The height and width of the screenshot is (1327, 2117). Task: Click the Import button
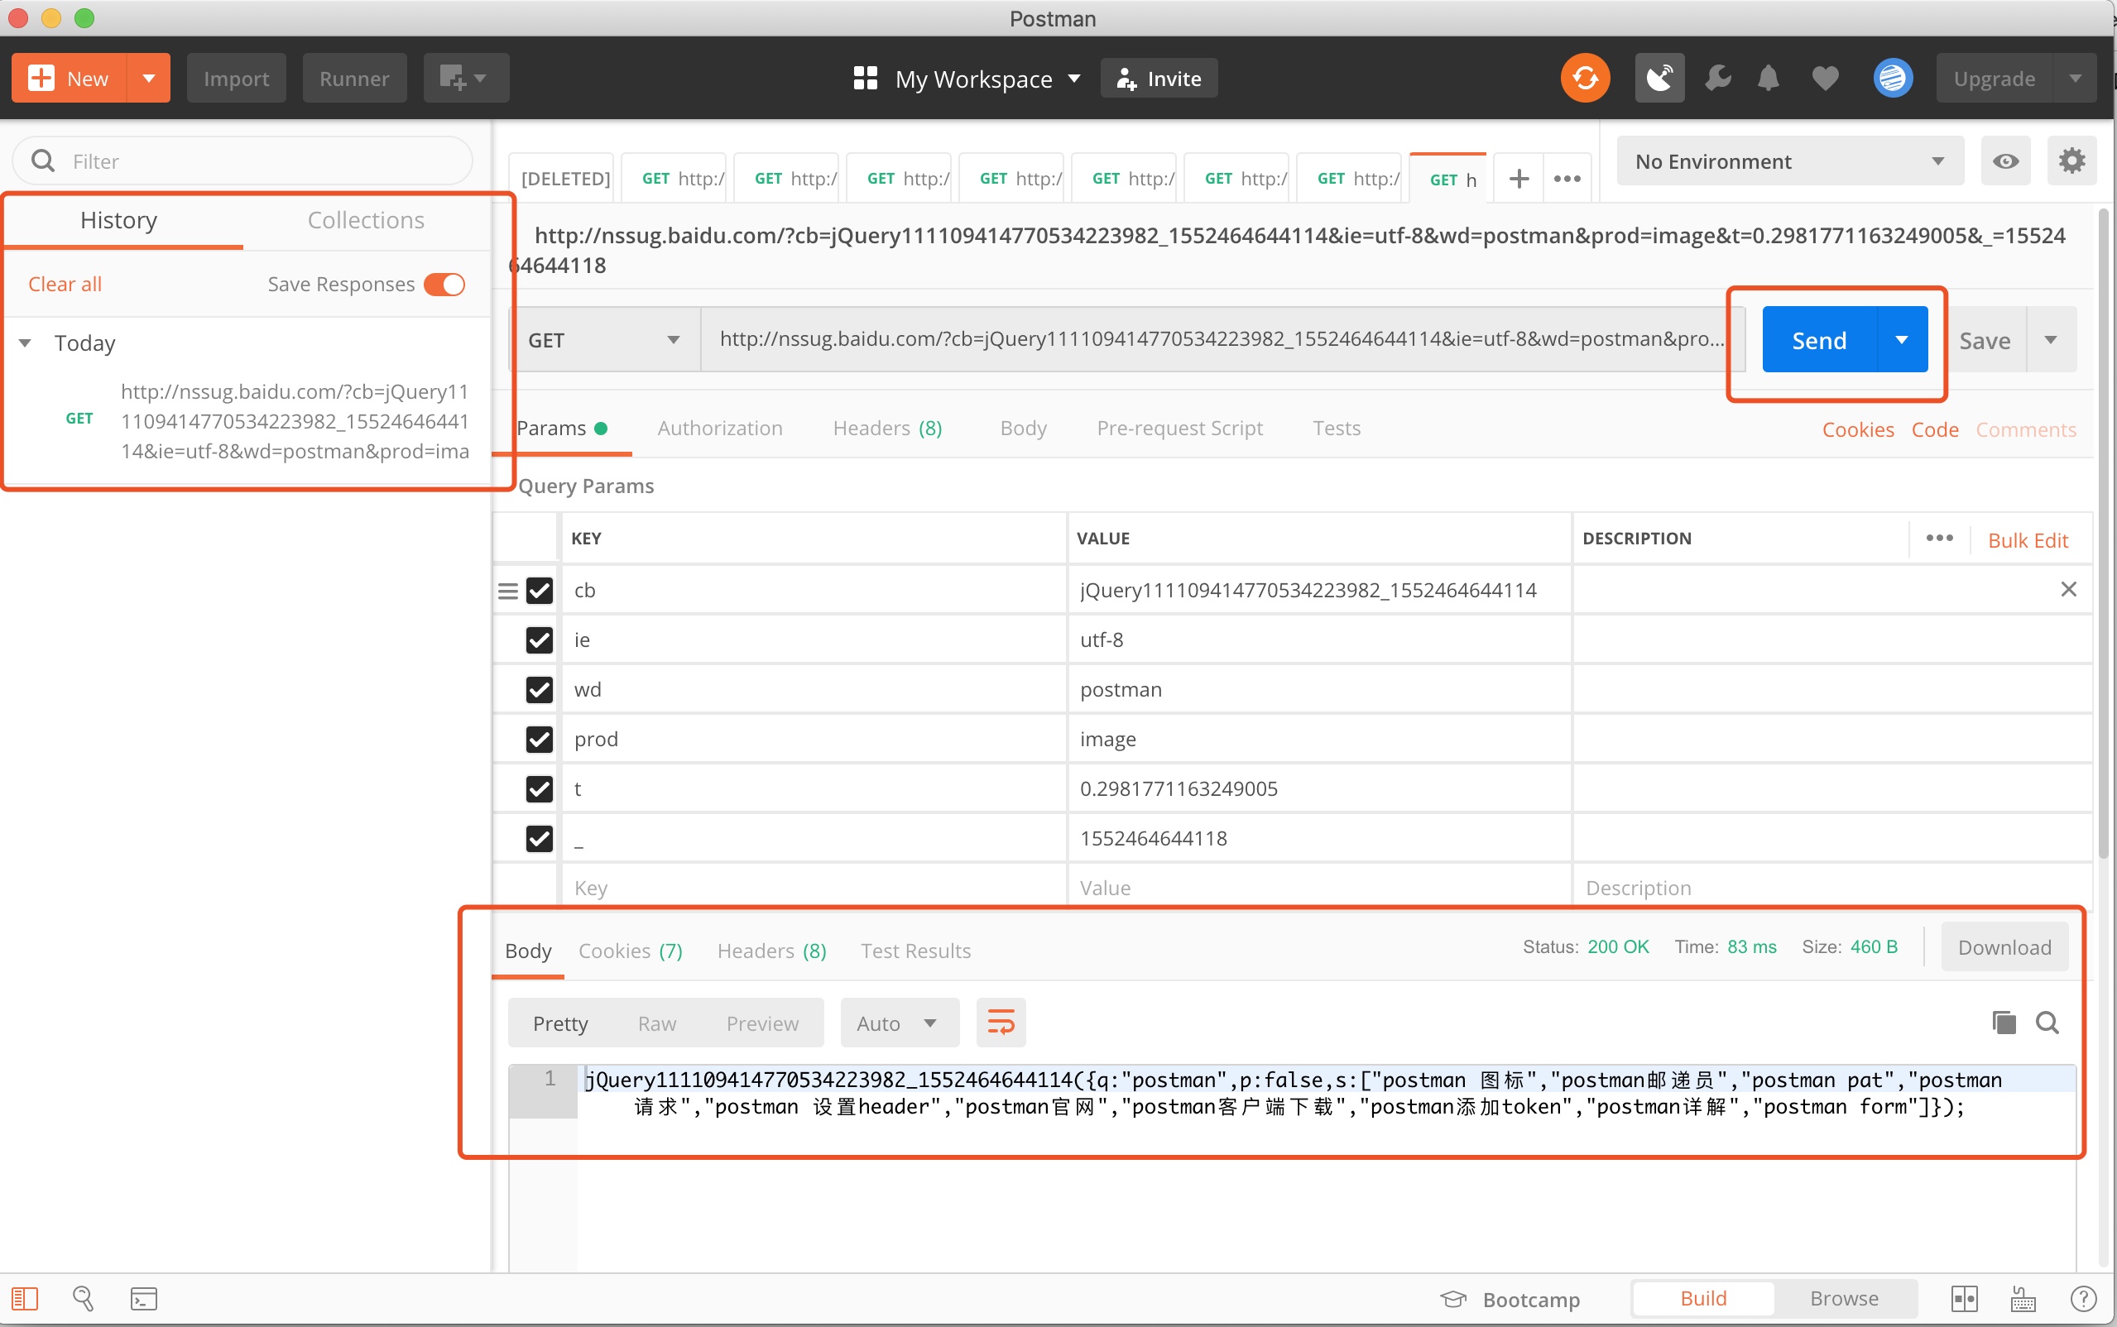click(x=236, y=78)
